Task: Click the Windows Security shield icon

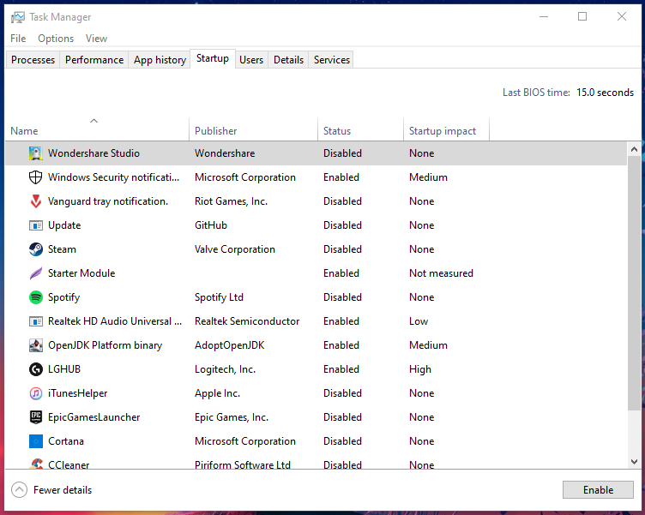Action: coord(36,177)
